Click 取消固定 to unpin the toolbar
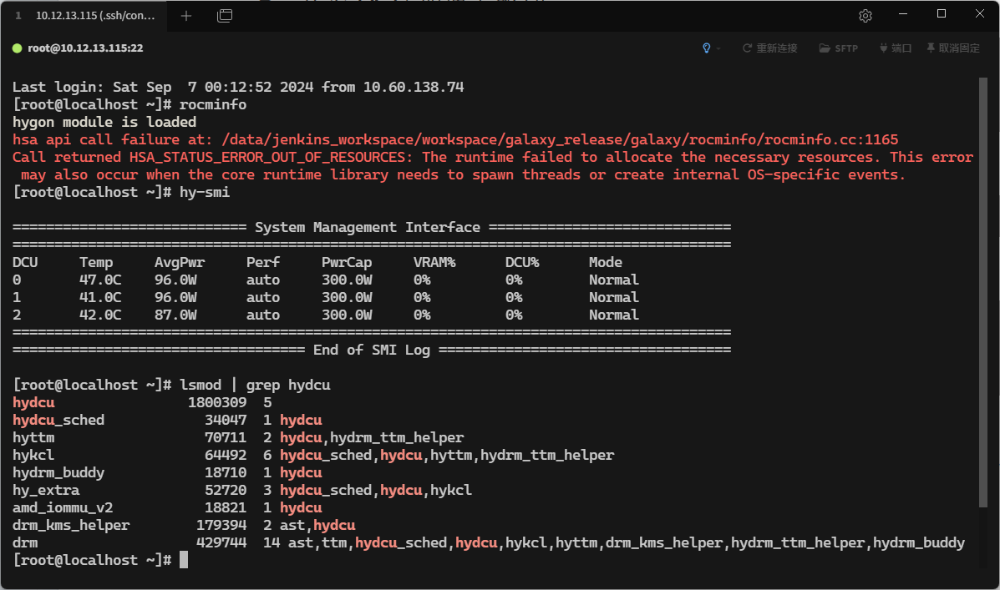Screen dimensions: 1000x590 (953, 48)
